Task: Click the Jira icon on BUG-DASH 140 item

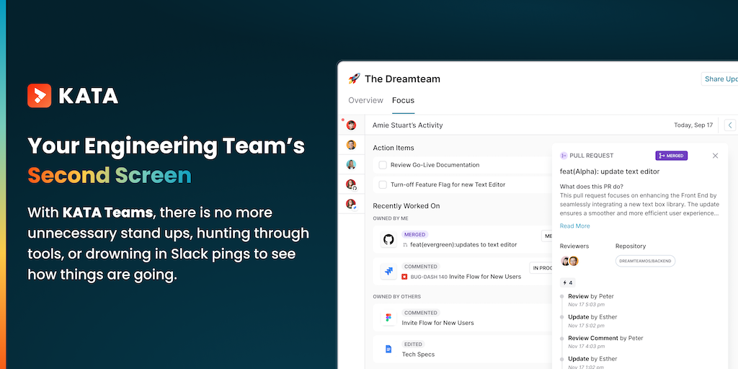Action: point(388,271)
